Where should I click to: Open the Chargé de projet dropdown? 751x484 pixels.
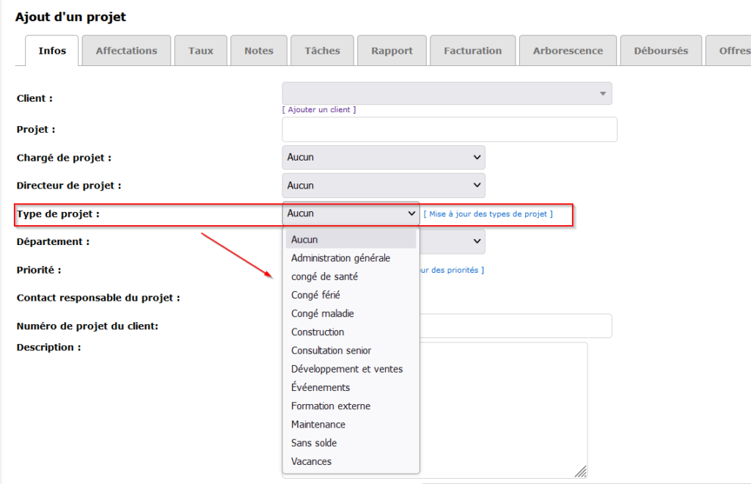[383, 157]
